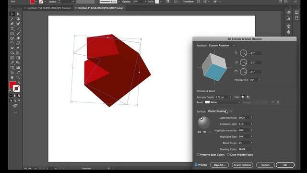Turn cap off for hollow appearance

click(x=248, y=97)
